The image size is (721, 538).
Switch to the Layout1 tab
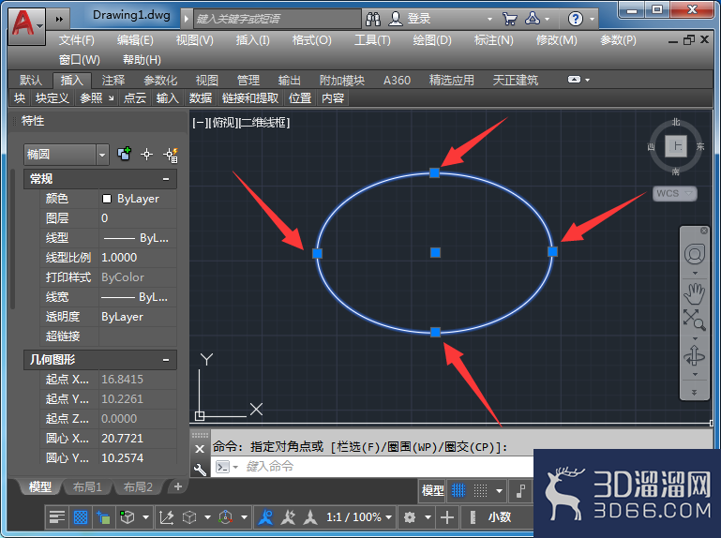(87, 486)
